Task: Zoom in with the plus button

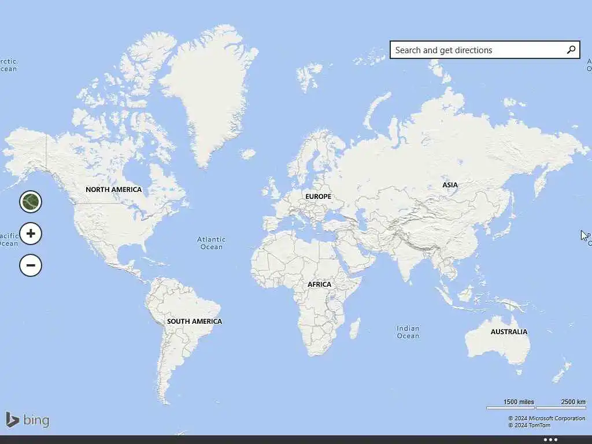Action: point(31,234)
